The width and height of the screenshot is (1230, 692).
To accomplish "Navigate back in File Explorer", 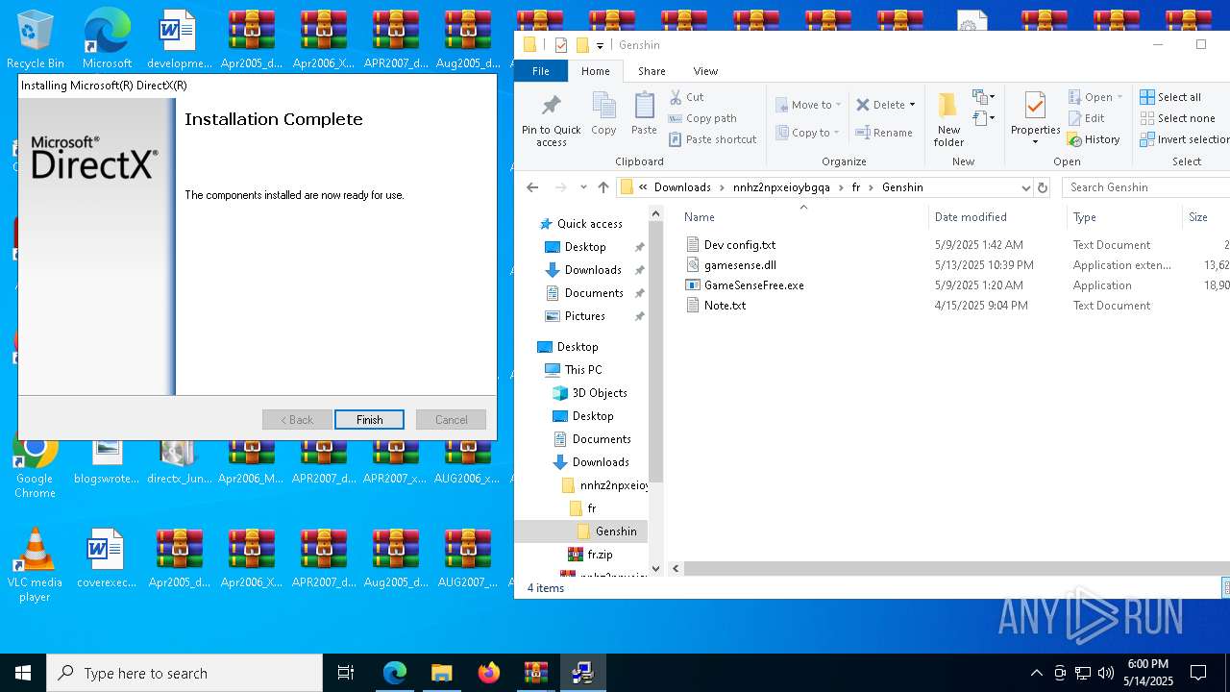I will [532, 187].
